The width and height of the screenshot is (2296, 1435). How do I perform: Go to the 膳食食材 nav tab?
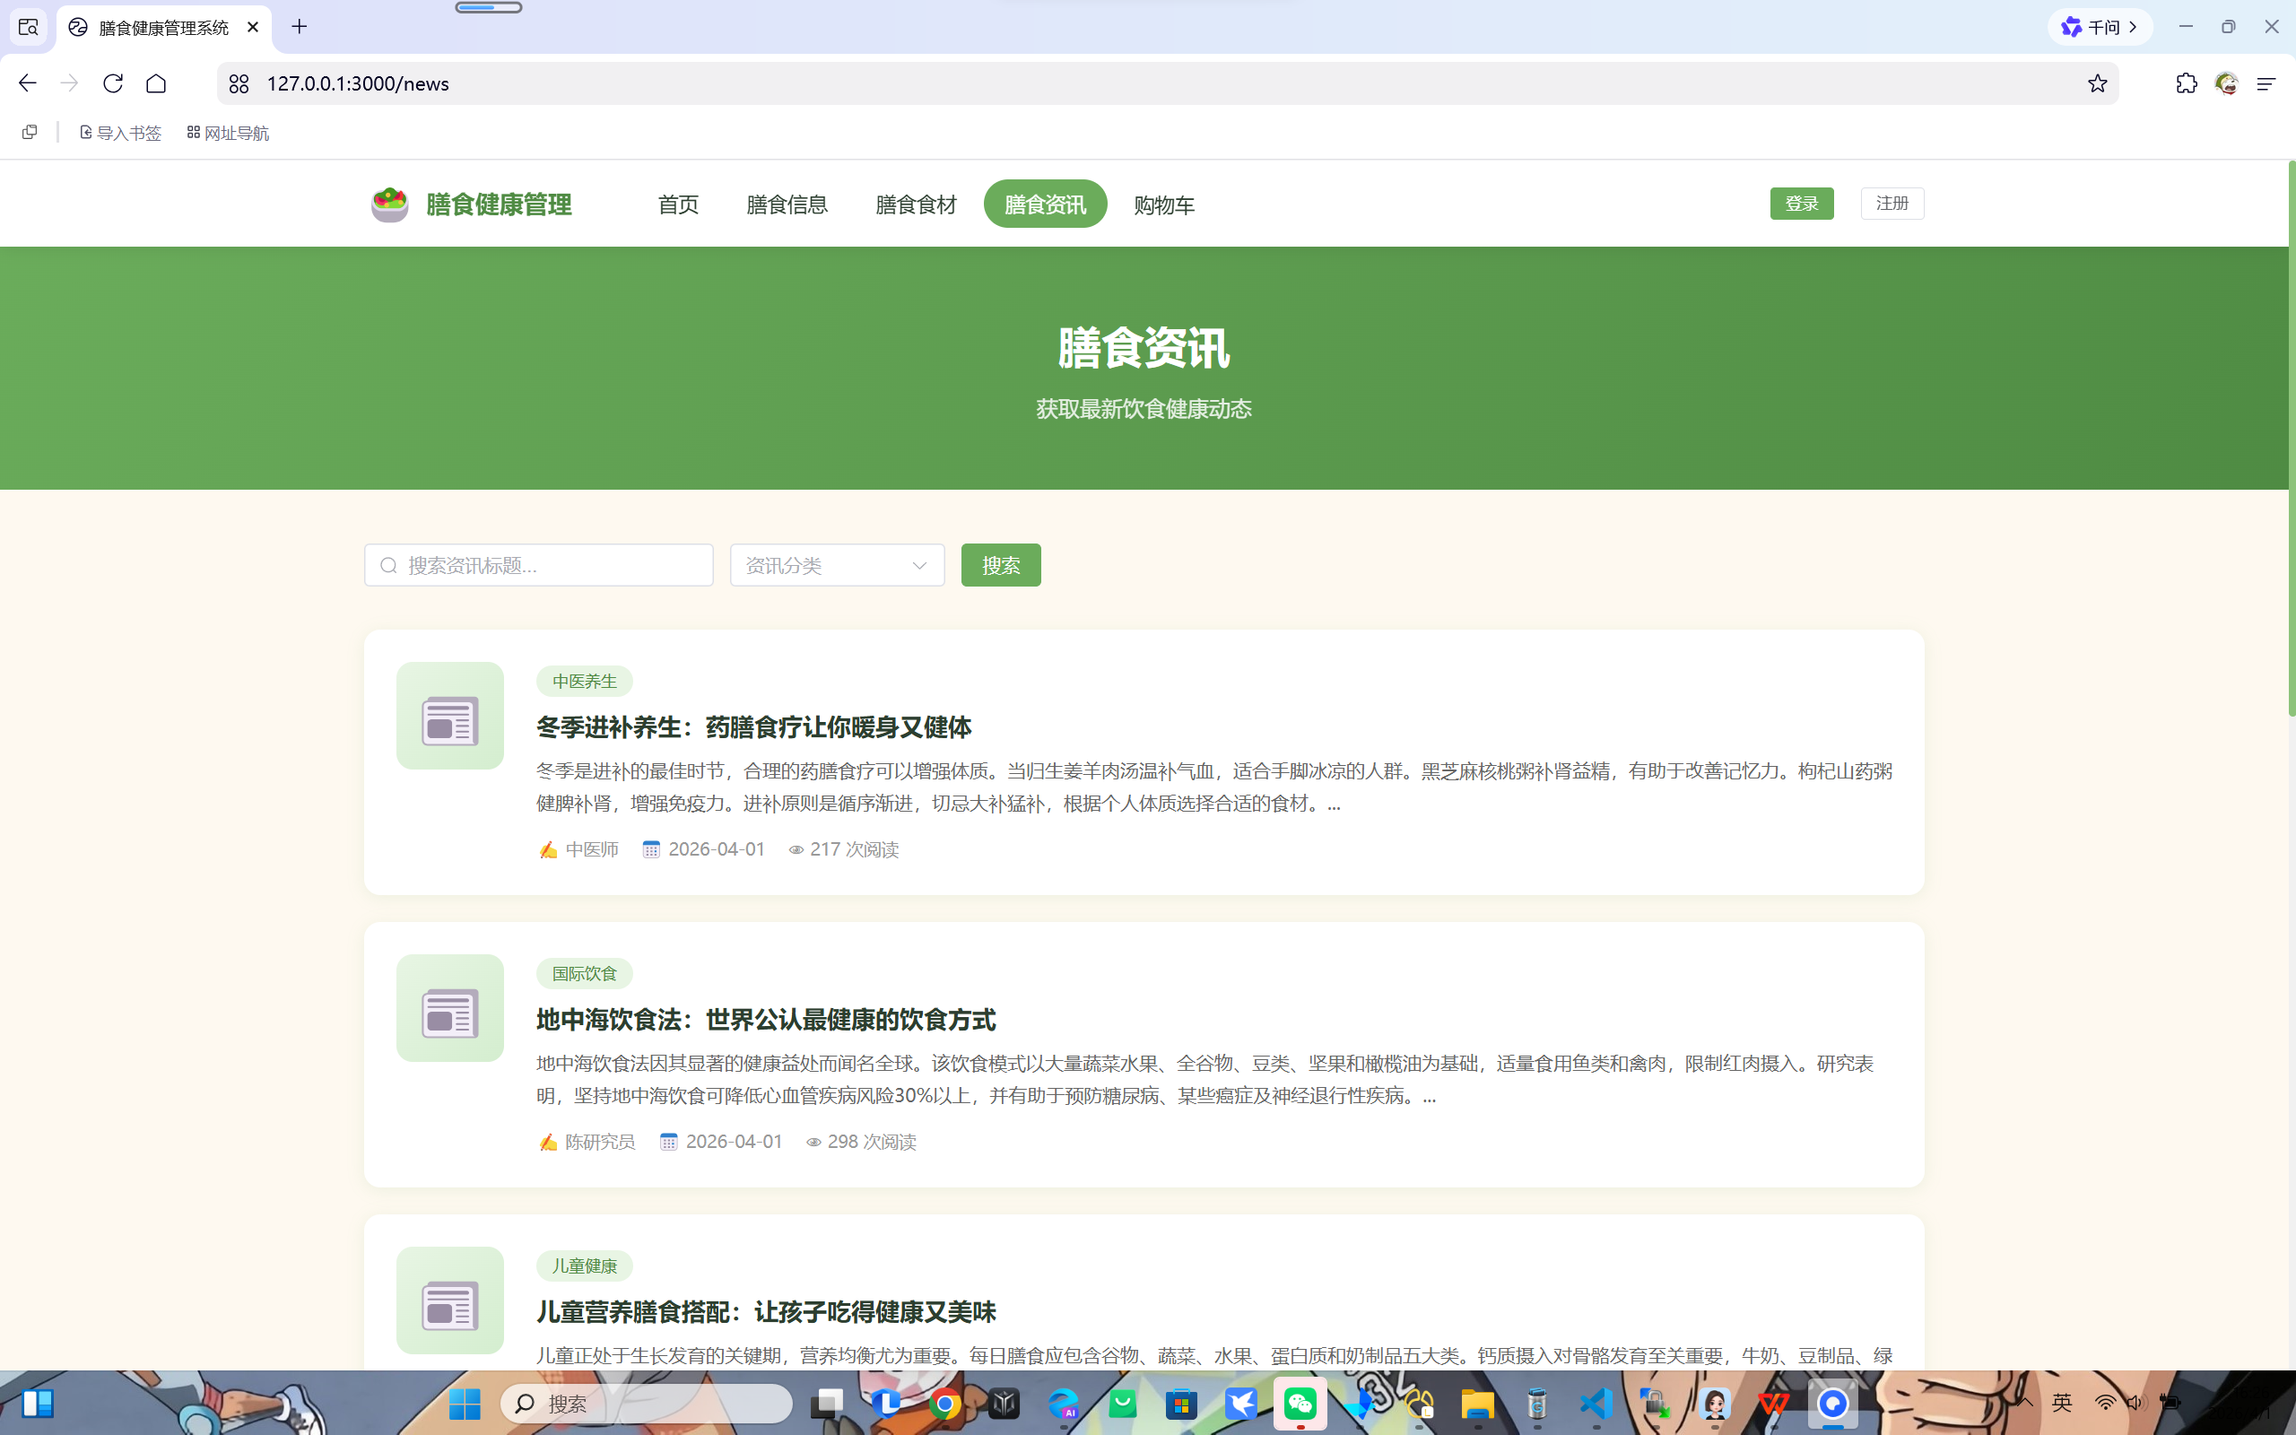coord(916,204)
